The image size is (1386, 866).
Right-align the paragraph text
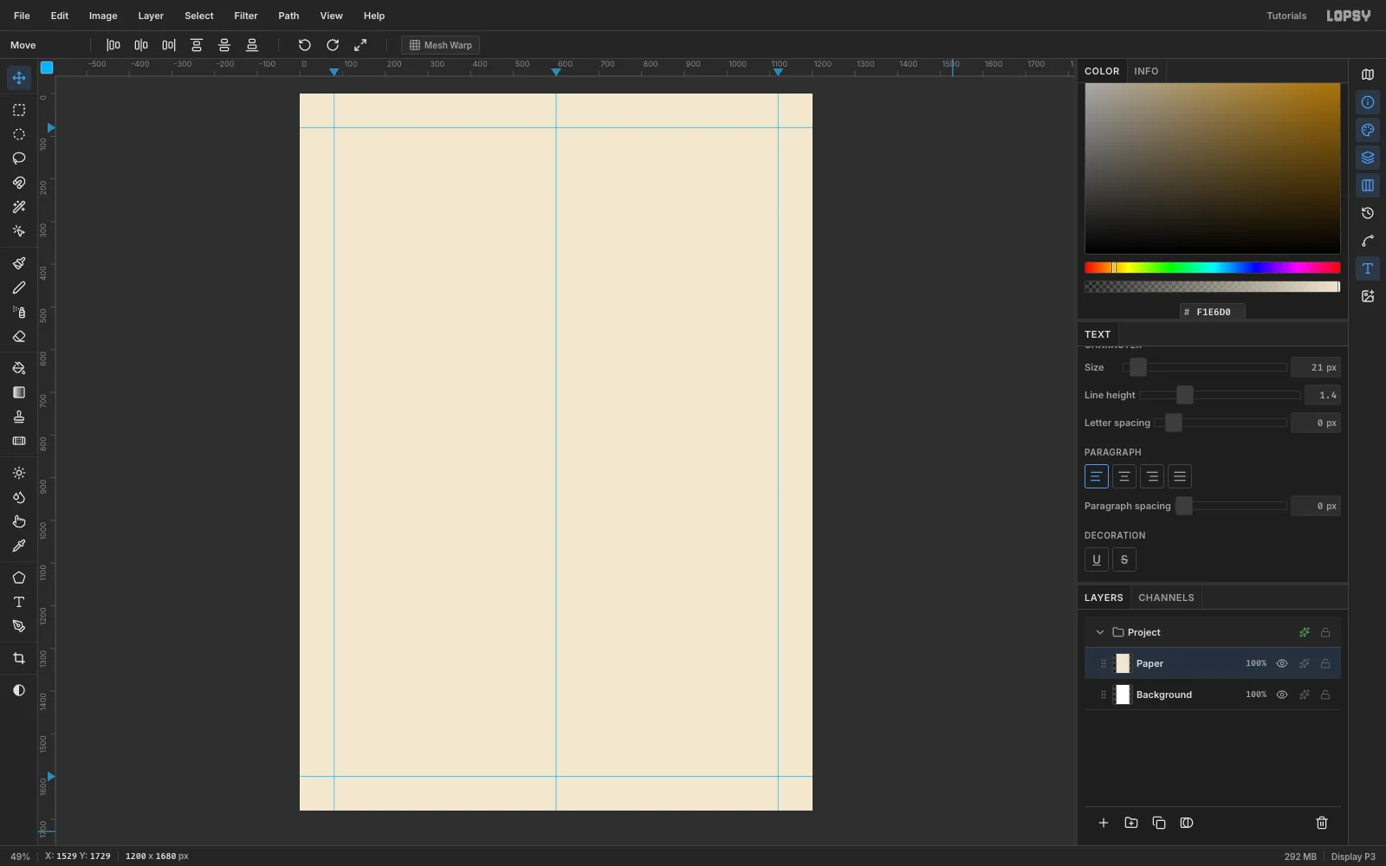pyautogui.click(x=1152, y=476)
